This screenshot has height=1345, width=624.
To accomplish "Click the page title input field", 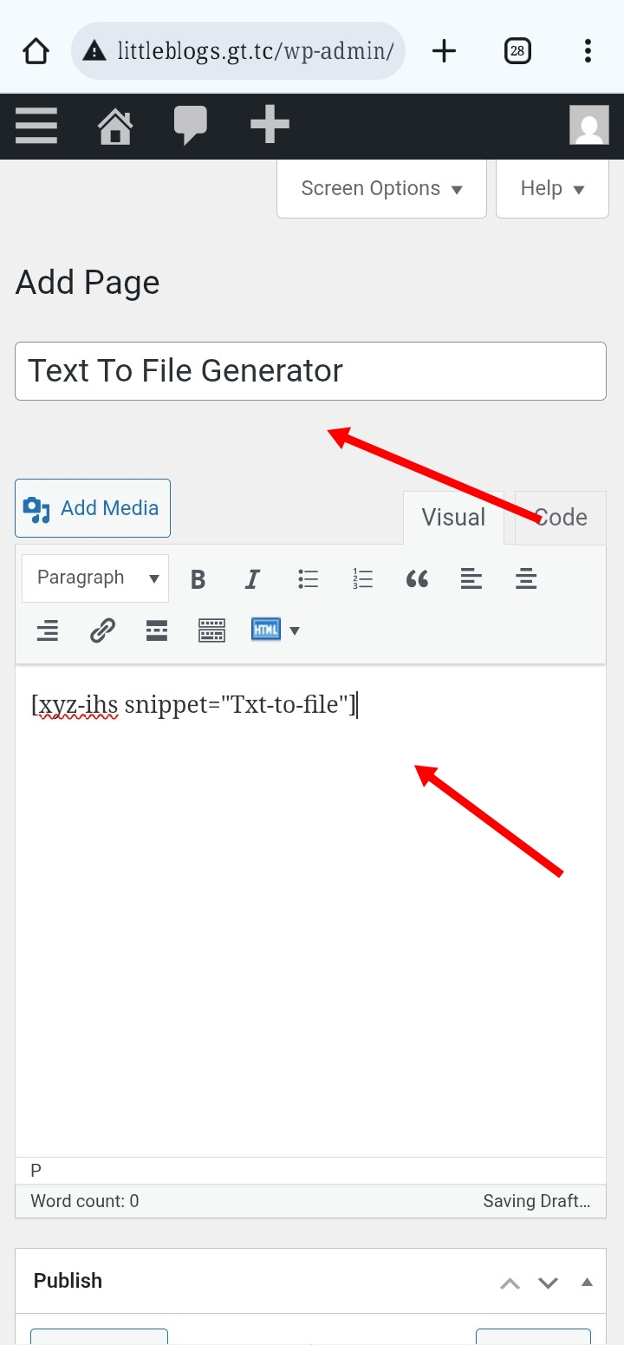I will click(x=310, y=371).
